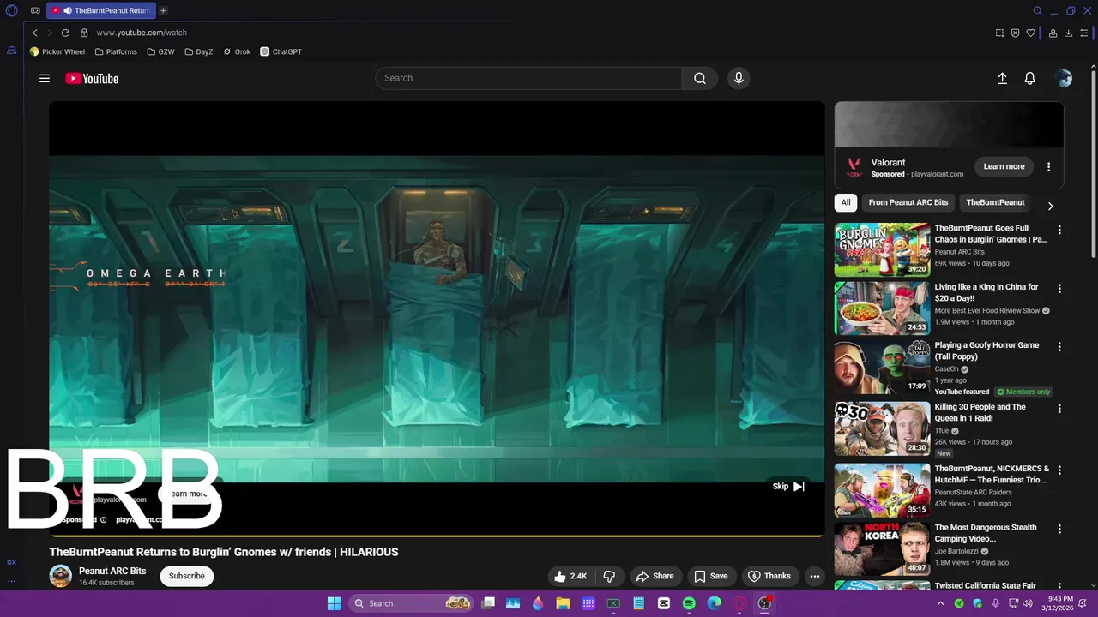The image size is (1098, 617).
Task: Select TheBurntPeanut filter chip
Action: [995, 202]
